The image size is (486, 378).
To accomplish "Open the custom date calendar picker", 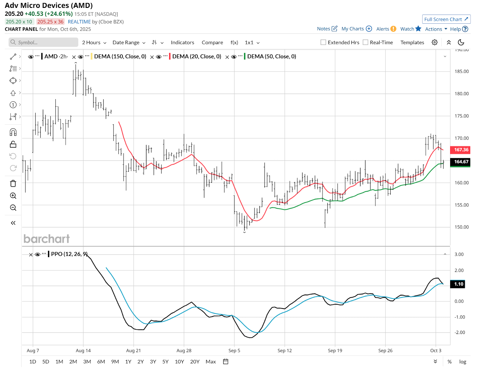I will click(x=226, y=361).
